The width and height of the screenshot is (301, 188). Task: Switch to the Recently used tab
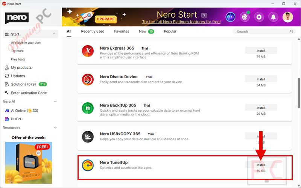pyautogui.click(x=93, y=32)
